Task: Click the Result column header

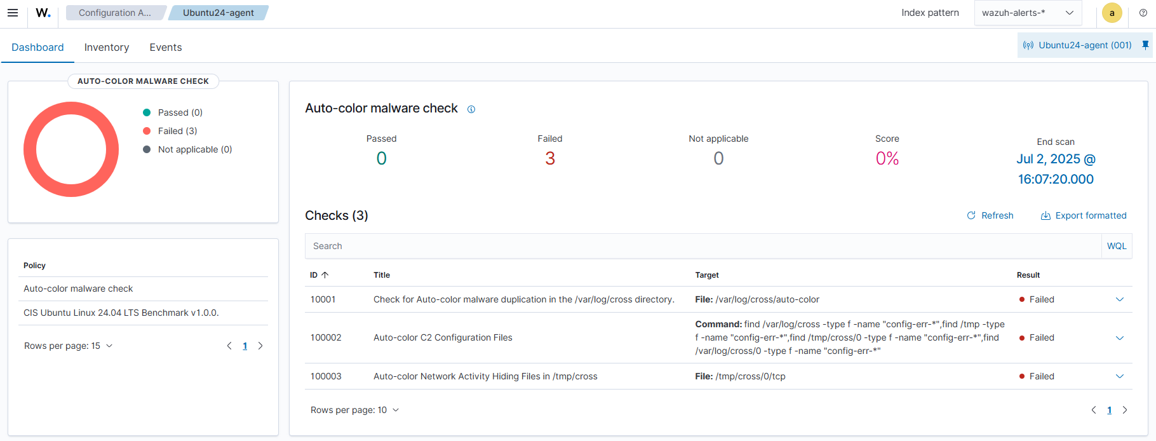Action: click(x=1028, y=275)
